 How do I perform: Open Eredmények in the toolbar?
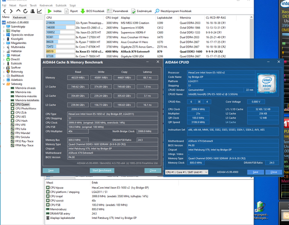tap(141, 11)
